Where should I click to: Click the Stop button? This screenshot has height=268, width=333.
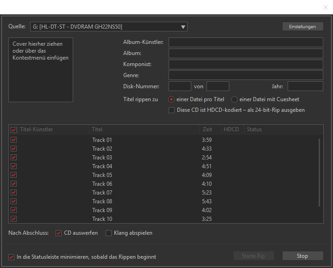302,256
